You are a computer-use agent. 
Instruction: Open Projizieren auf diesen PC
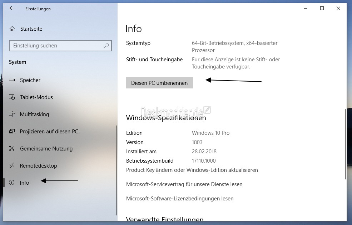[x=49, y=131]
